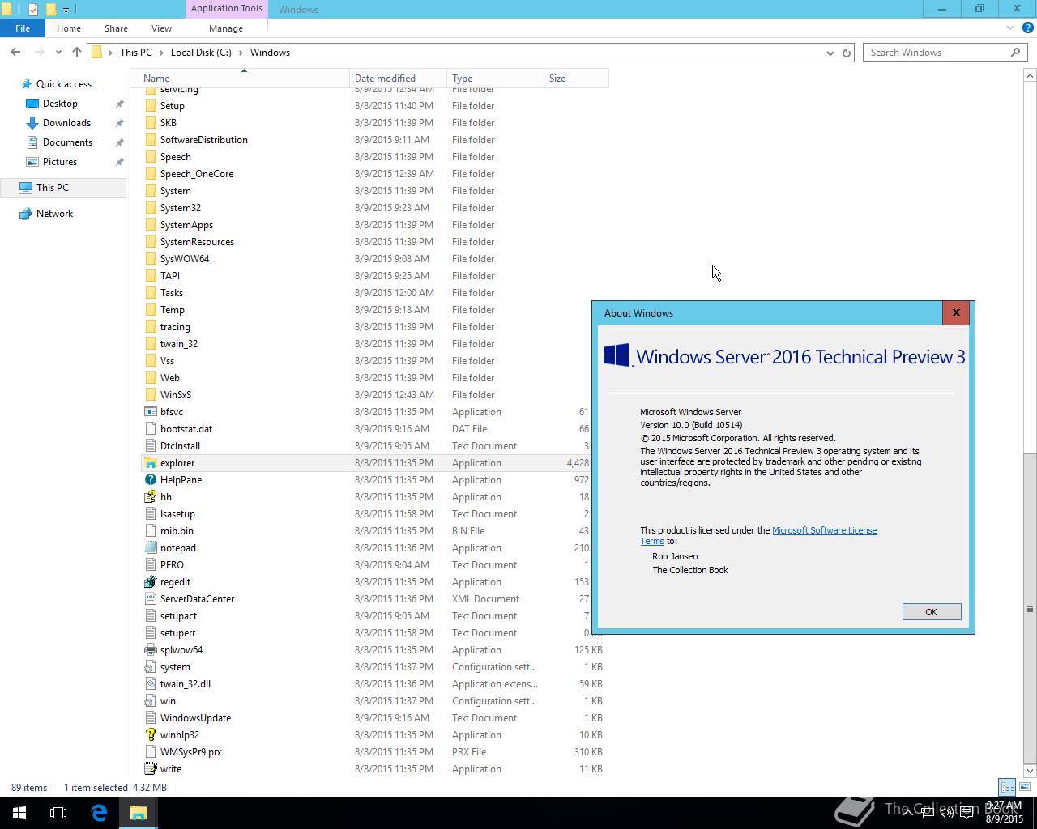The height and width of the screenshot is (829, 1037).
Task: Sort by the Type column header
Action: [x=495, y=79]
